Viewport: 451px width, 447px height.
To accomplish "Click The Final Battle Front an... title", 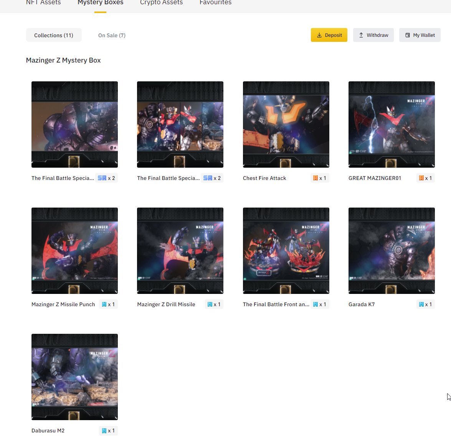I will click(276, 304).
